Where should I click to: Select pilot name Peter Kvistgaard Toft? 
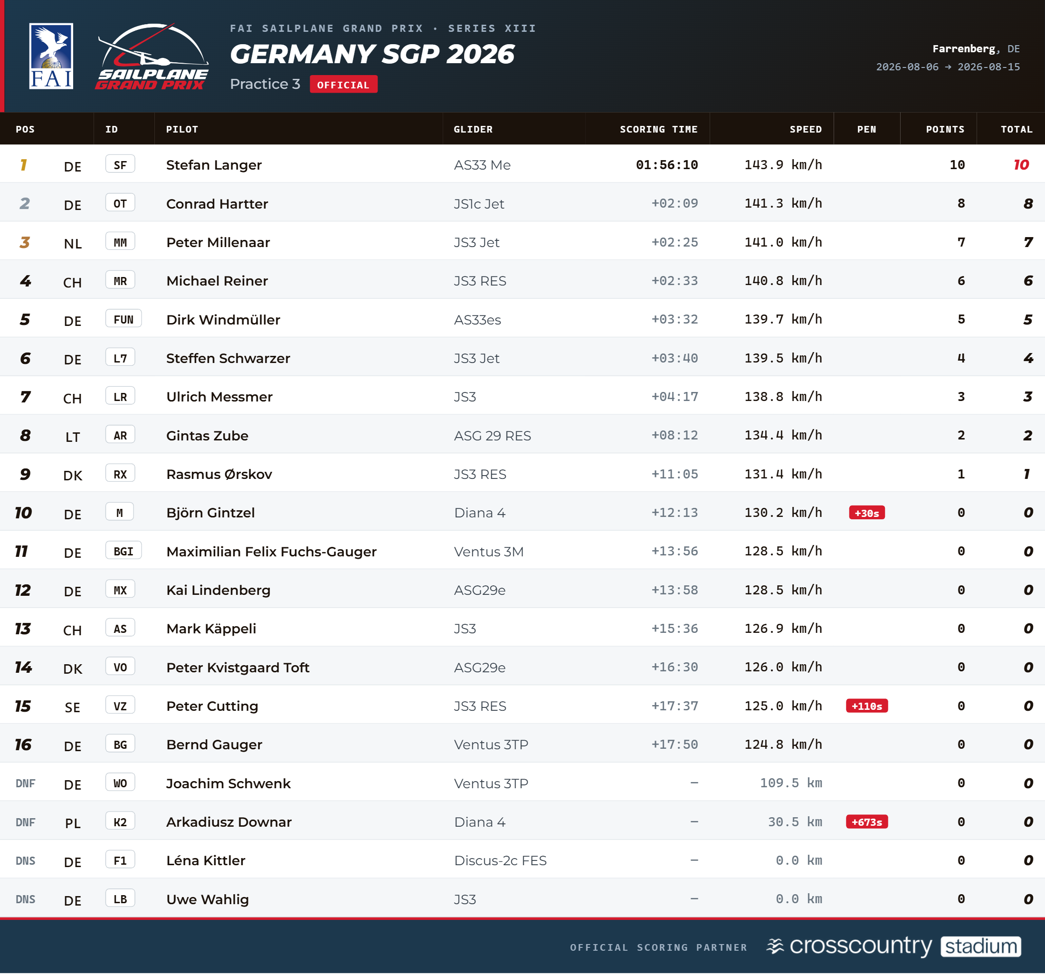[237, 668]
